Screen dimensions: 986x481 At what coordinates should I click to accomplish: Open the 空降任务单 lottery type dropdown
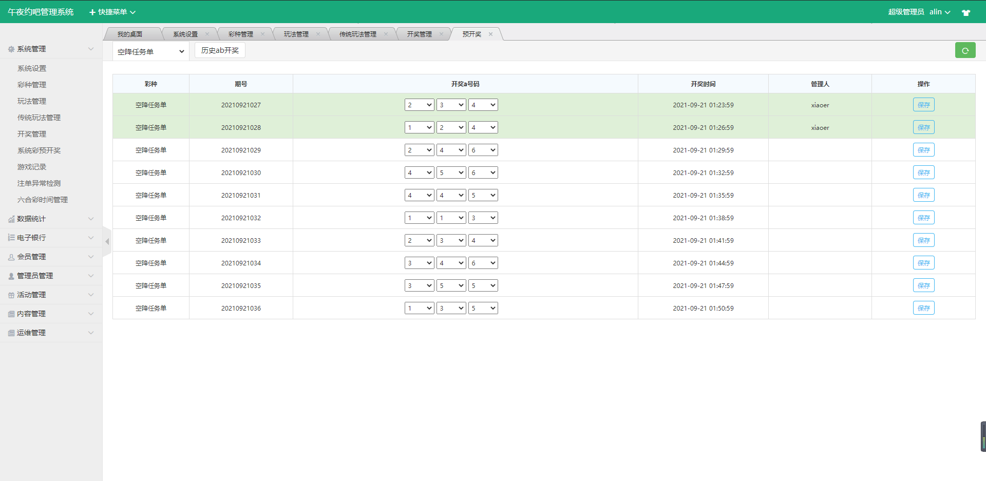pyautogui.click(x=150, y=51)
